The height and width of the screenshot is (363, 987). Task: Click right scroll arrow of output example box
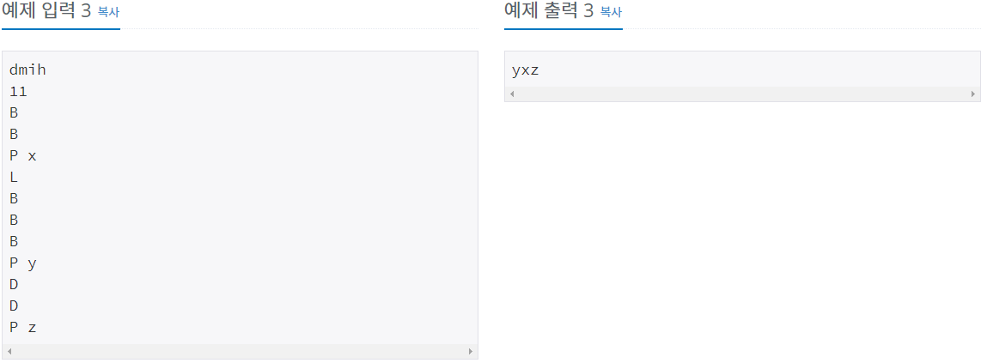click(972, 94)
